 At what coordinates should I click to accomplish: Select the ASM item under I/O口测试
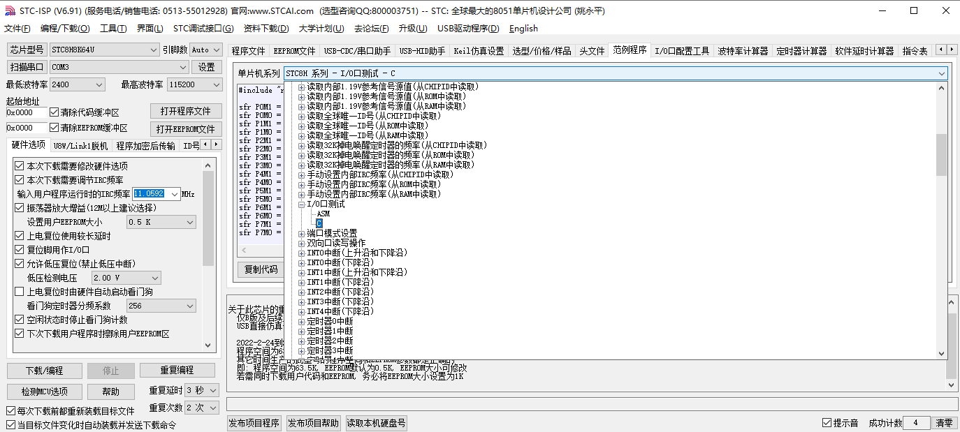[x=323, y=214]
